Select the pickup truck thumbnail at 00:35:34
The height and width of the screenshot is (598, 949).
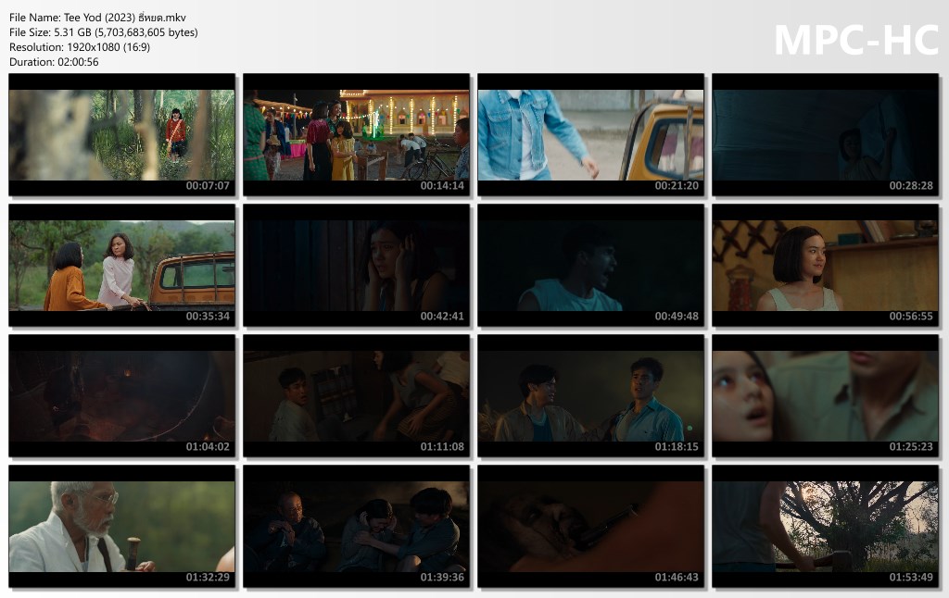click(x=121, y=266)
